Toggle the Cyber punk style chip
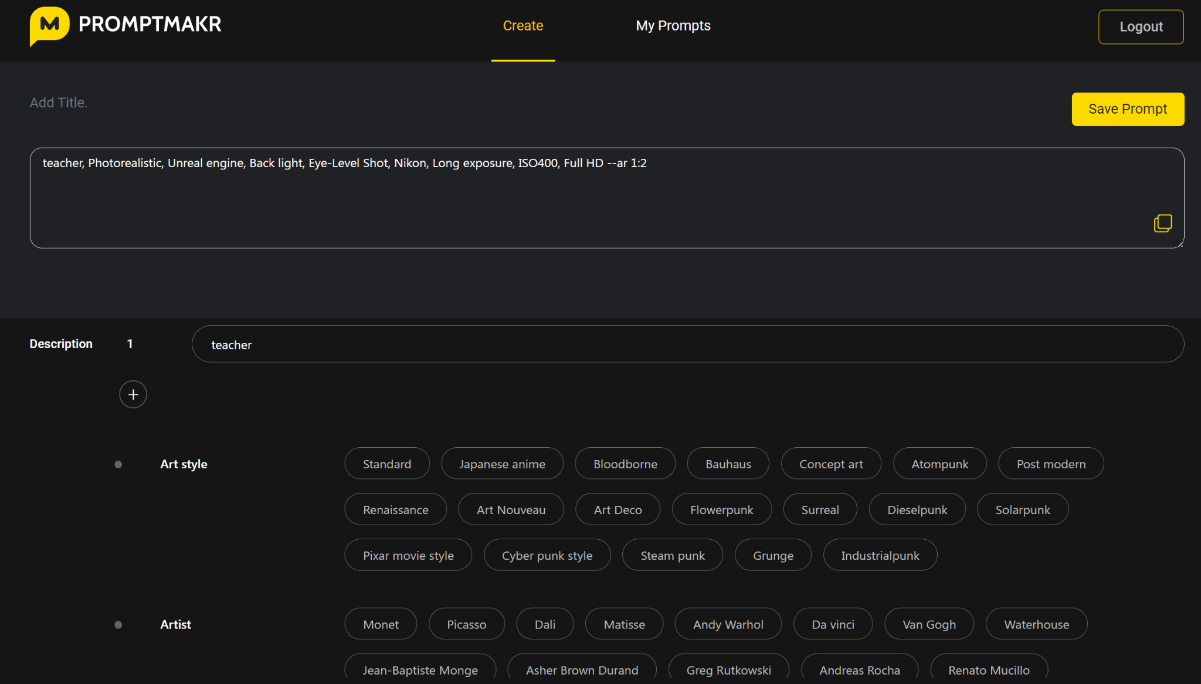This screenshot has height=684, width=1201. coord(547,556)
